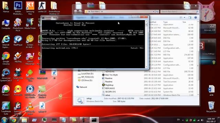This screenshot has height=123, width=220.
Task: Show hidden system tray icons arrow
Action: pyautogui.click(x=183, y=120)
